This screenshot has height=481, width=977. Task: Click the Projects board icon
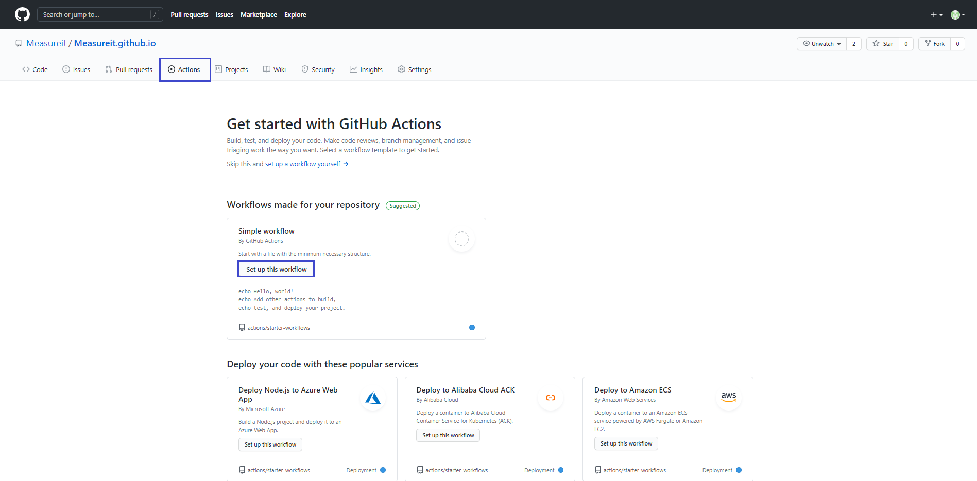[x=218, y=69]
